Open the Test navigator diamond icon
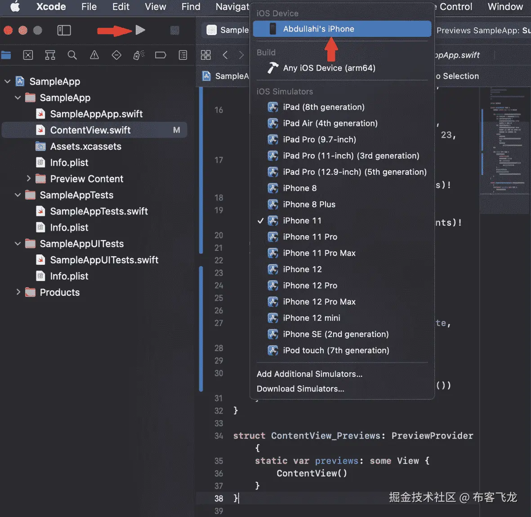This screenshot has width=531, height=517. [x=116, y=55]
